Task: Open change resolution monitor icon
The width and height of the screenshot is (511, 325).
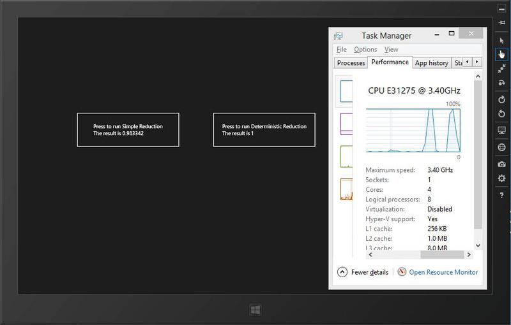Action: (501, 131)
